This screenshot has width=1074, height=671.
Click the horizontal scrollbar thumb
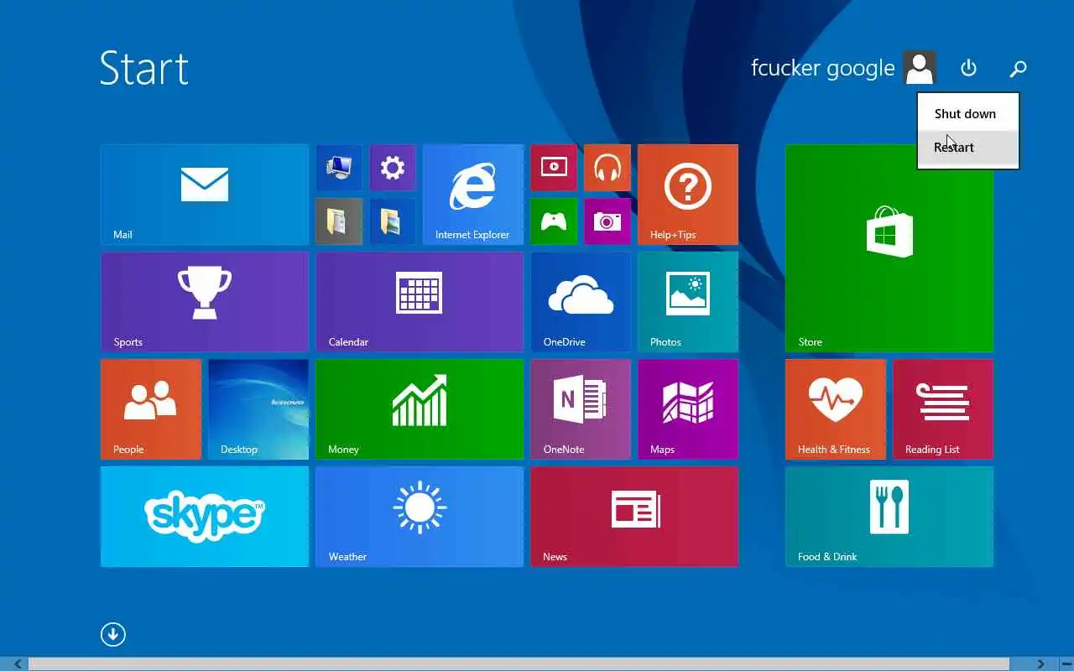(x=519, y=664)
